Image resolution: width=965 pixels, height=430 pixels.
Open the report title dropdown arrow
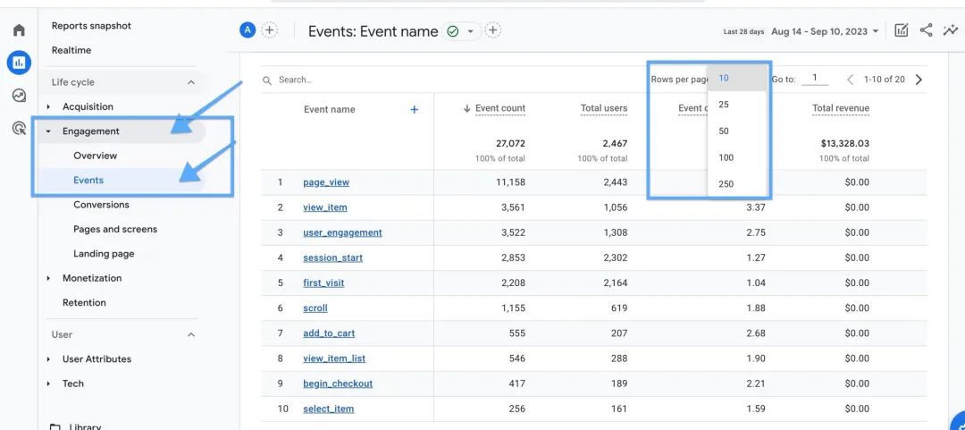tap(470, 31)
